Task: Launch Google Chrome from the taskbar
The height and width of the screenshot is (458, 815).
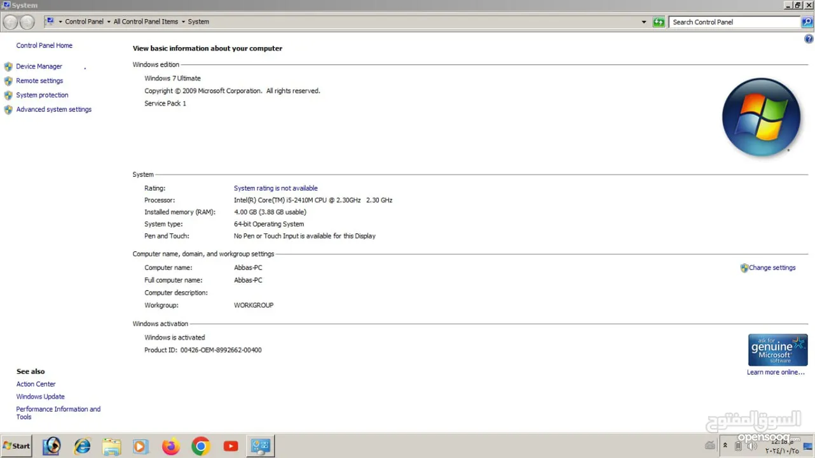Action: [x=200, y=447]
